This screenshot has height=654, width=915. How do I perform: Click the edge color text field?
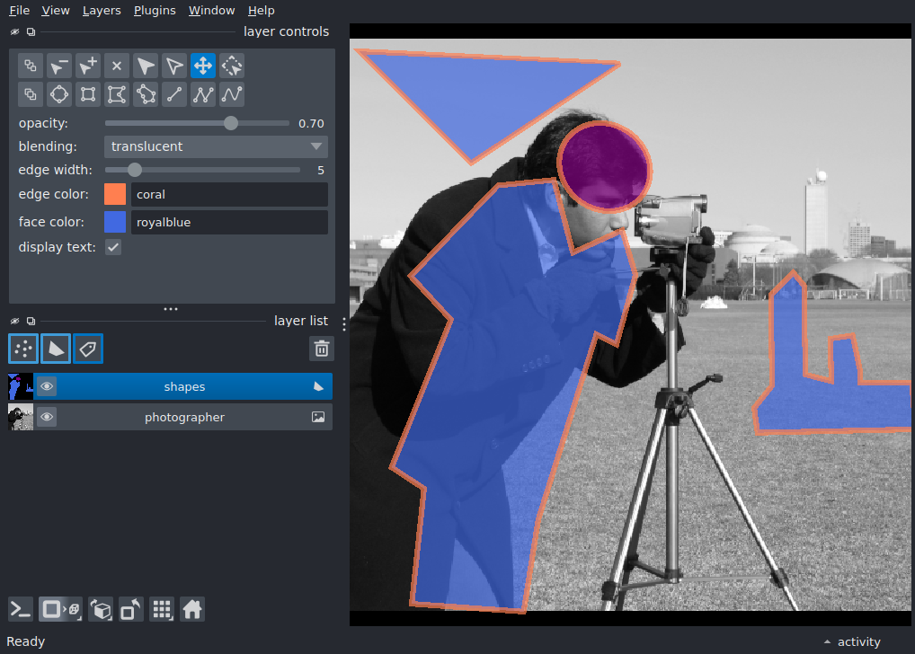(x=229, y=194)
